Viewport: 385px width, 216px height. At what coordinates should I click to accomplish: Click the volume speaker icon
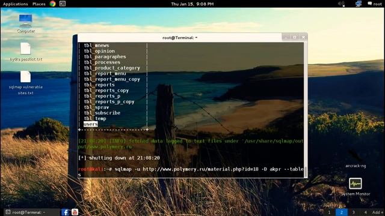[x=341, y=4]
